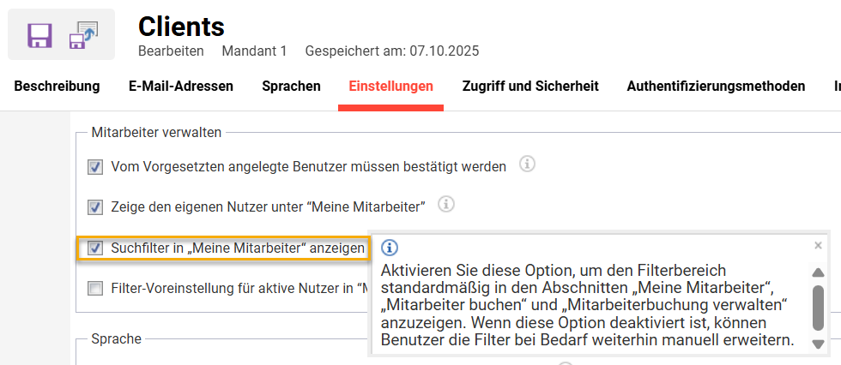Disable "Suchfilter in Meine Mitarbeiter anzeigen" checkbox
Screen dimensions: 841x365
point(95,248)
